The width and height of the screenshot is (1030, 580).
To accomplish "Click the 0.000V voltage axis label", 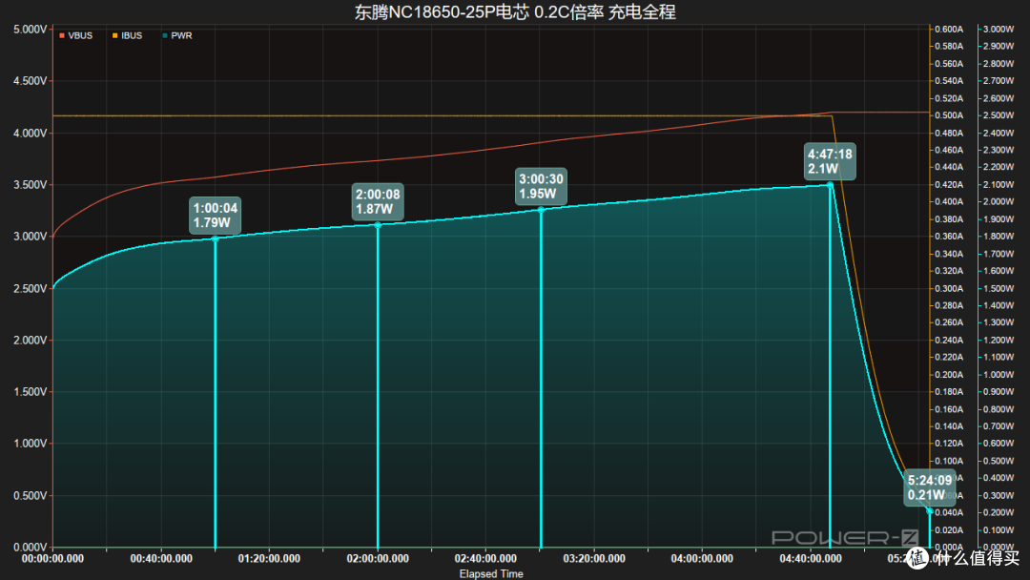I will click(x=30, y=548).
